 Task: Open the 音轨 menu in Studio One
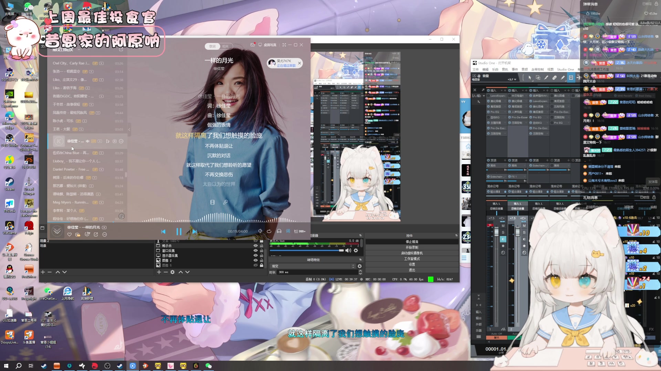click(505, 69)
